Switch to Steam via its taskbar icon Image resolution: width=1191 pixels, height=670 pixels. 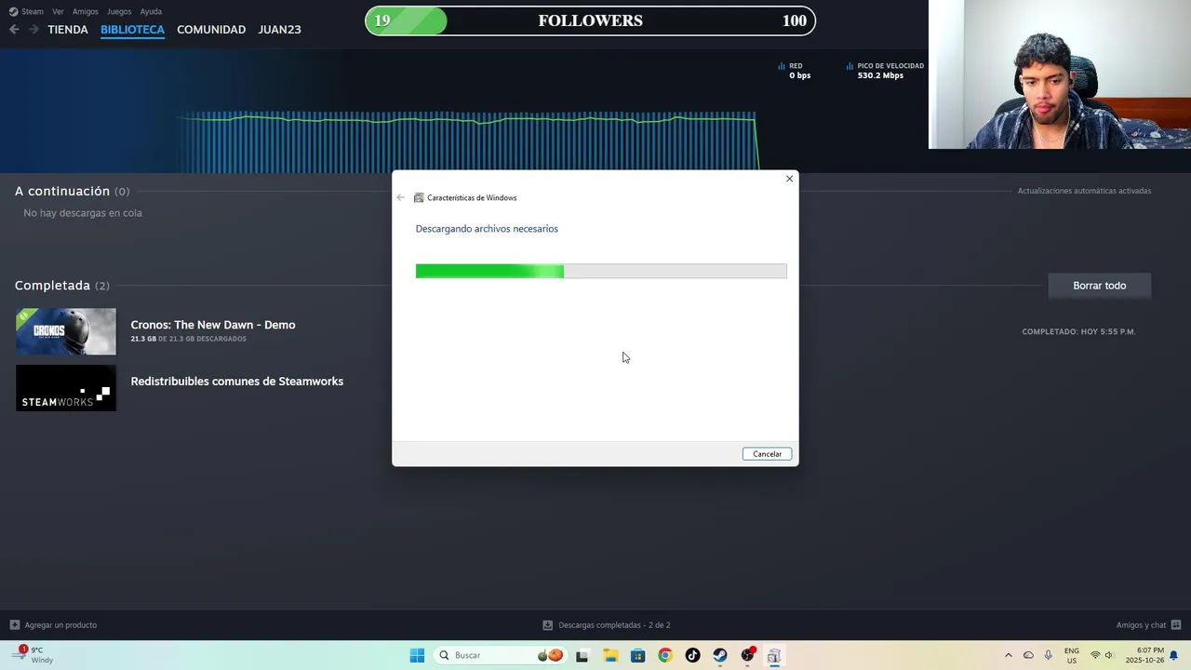point(719,655)
